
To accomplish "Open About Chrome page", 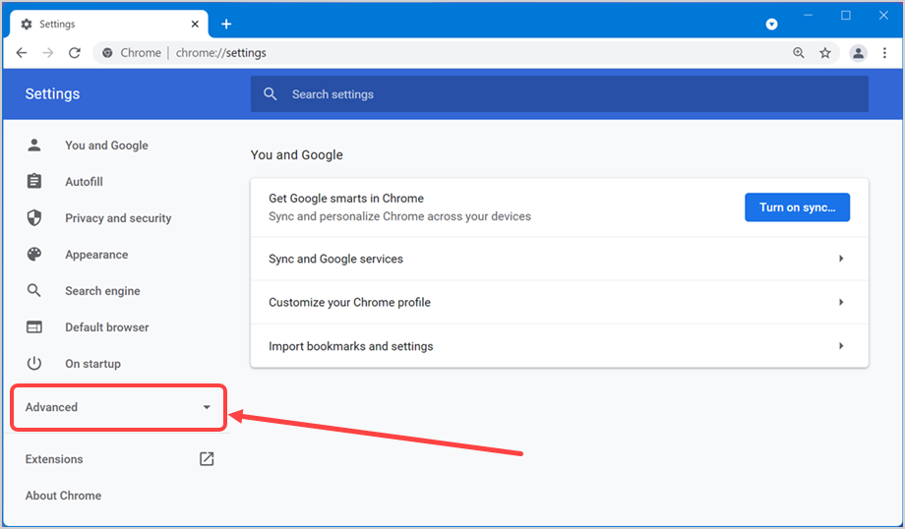I will coord(63,496).
